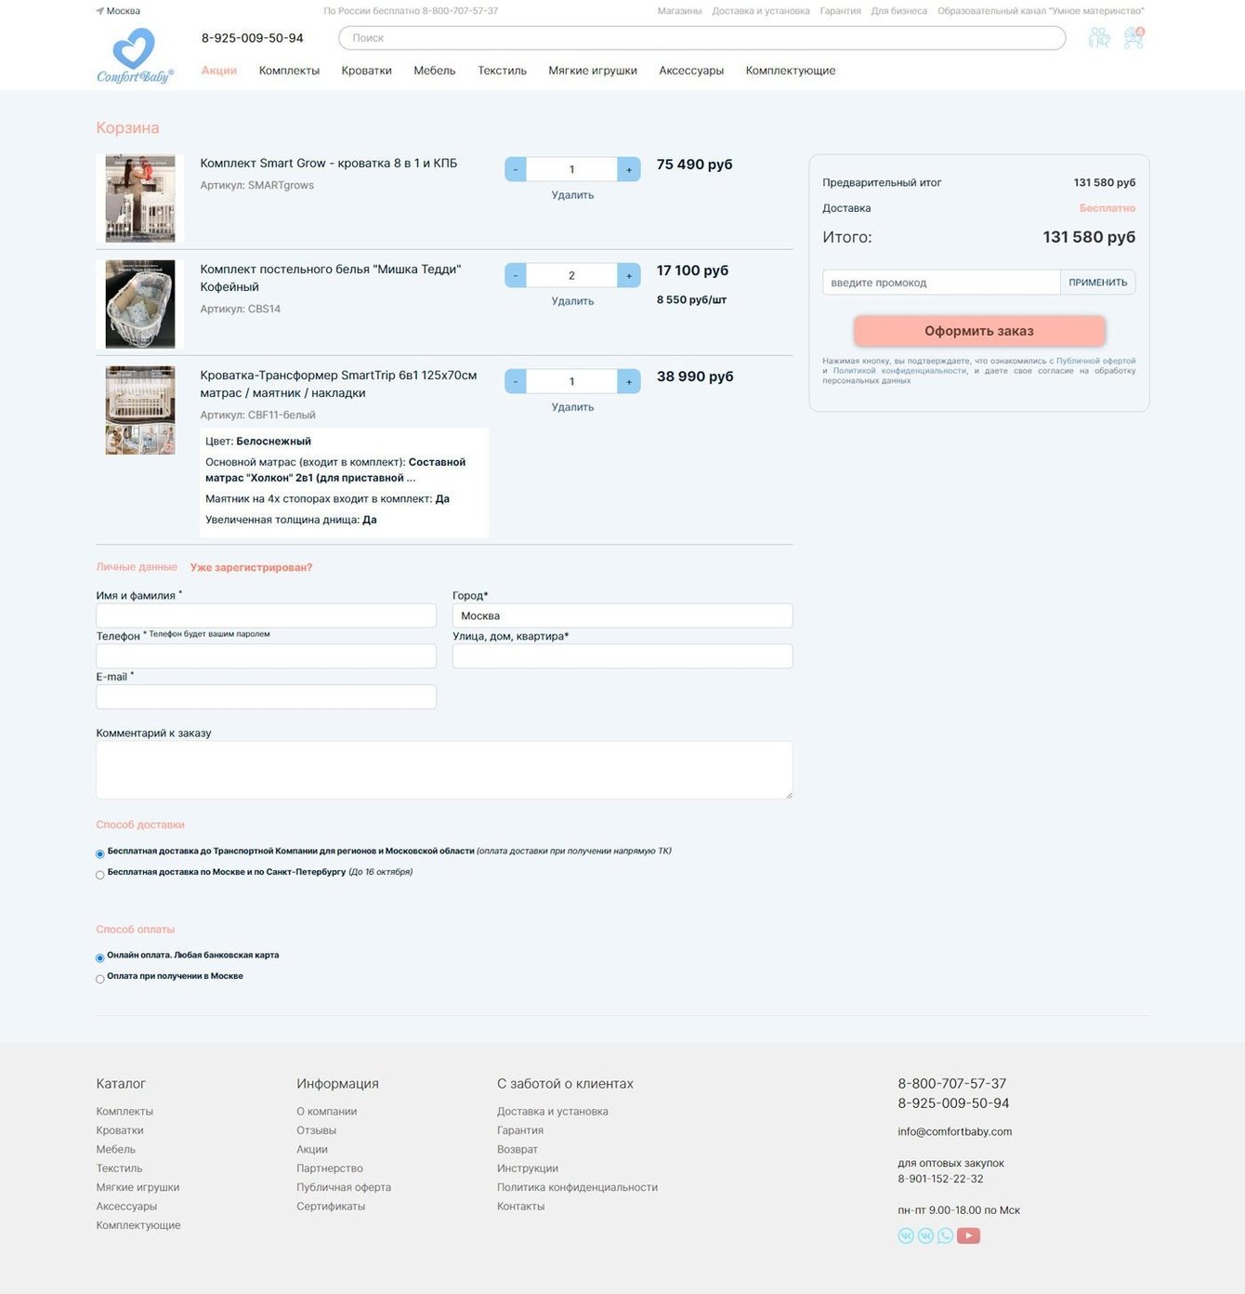
Task: Open the YouTube icon in the footer
Action: [x=968, y=1235]
